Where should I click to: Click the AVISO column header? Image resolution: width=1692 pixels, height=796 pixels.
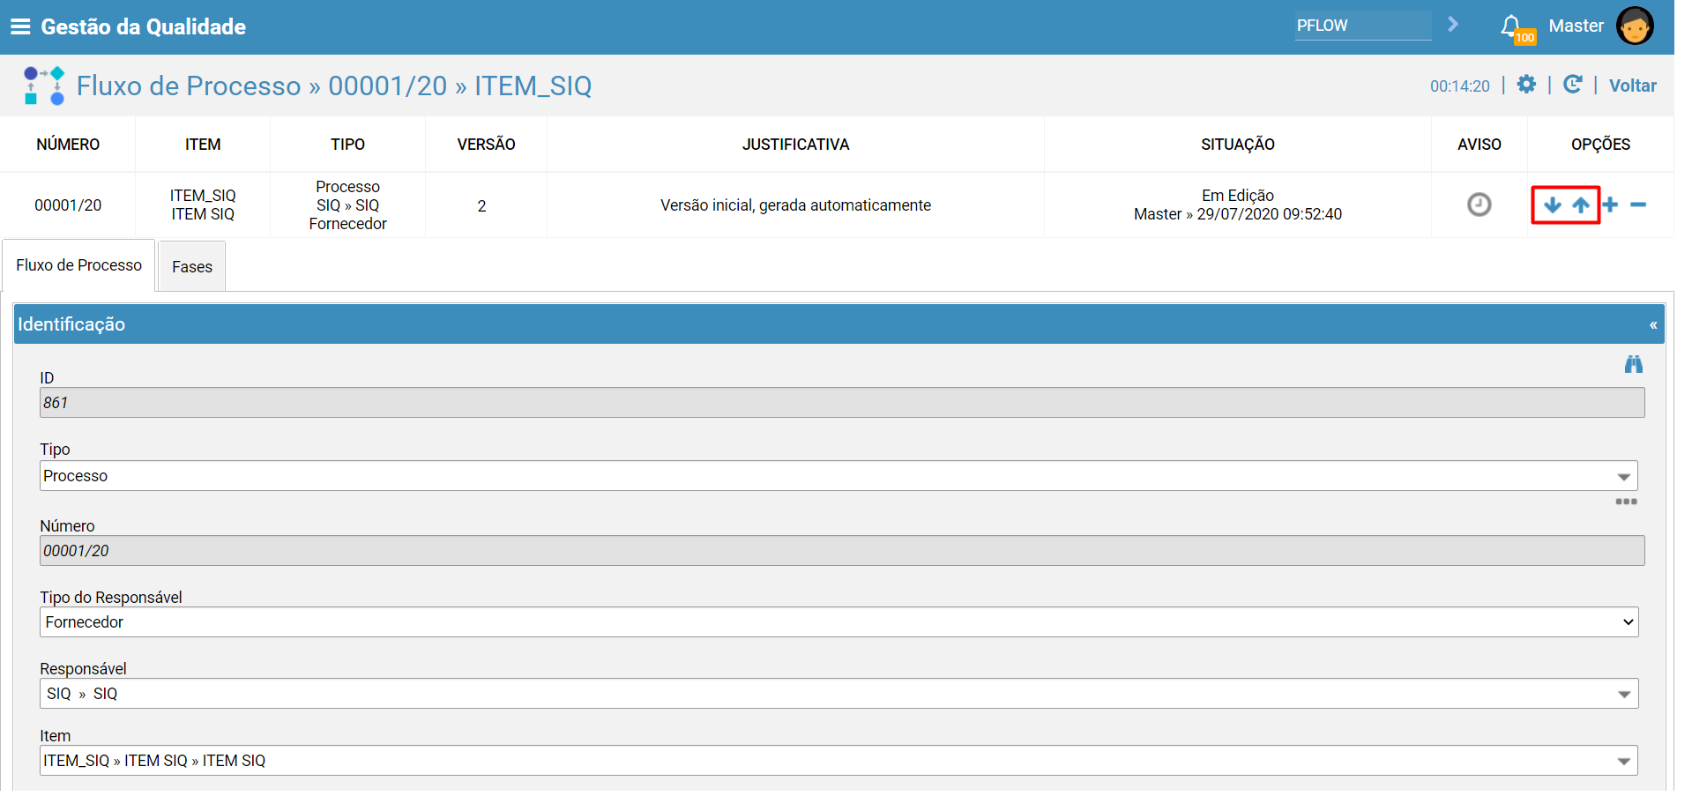(x=1479, y=145)
